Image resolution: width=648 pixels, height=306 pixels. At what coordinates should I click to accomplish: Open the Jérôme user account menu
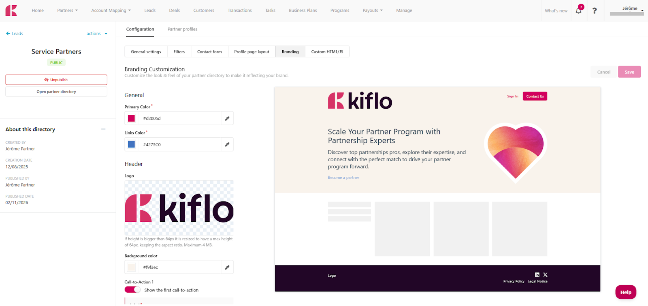coord(627,11)
